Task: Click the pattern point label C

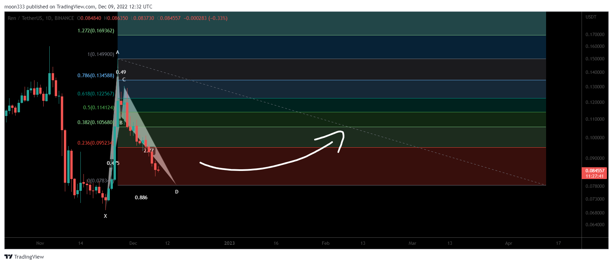Action: tap(124, 80)
